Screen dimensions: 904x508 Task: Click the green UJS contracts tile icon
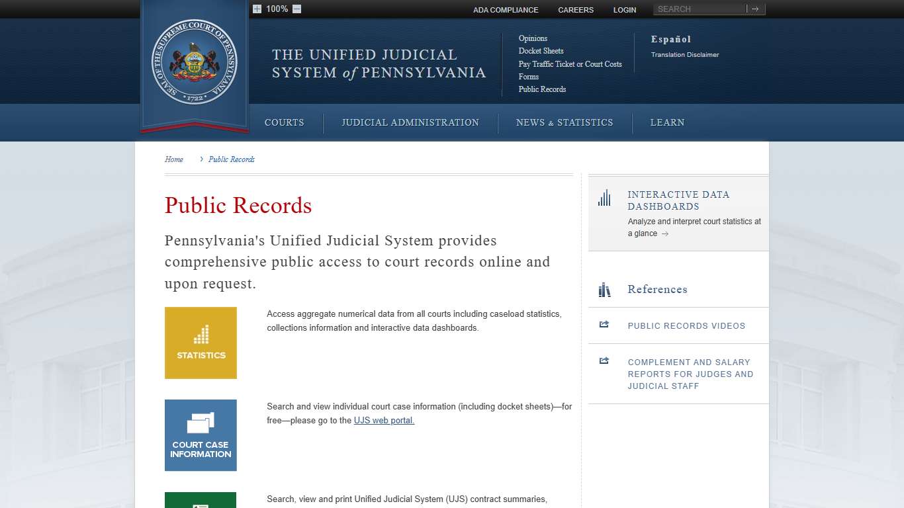coord(201,501)
